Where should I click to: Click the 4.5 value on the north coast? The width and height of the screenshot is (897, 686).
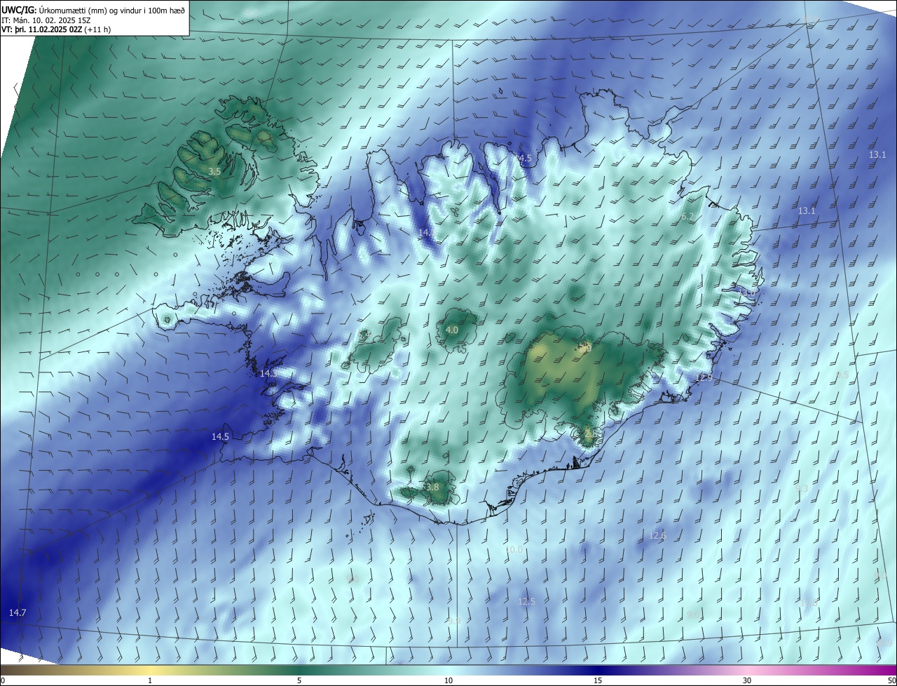pyautogui.click(x=524, y=159)
